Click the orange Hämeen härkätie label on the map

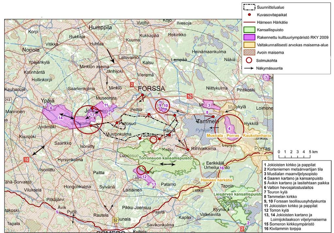[216, 180]
